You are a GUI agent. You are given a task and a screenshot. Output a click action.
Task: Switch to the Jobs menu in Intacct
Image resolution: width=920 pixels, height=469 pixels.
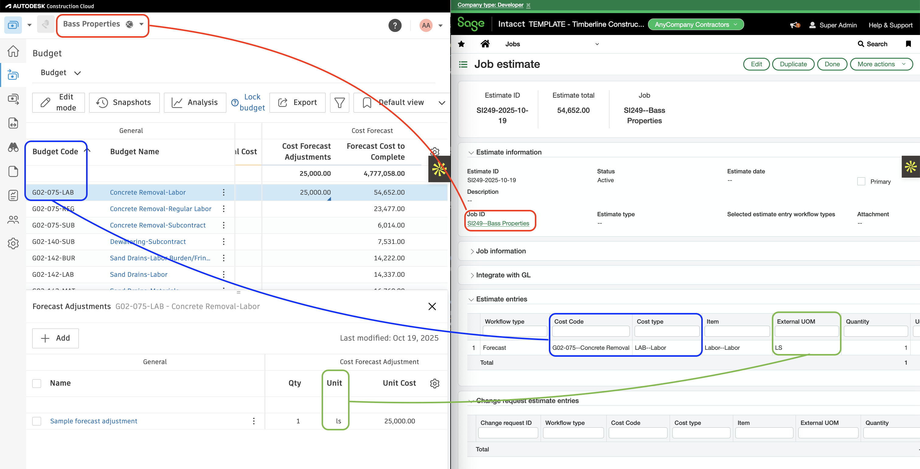click(513, 43)
